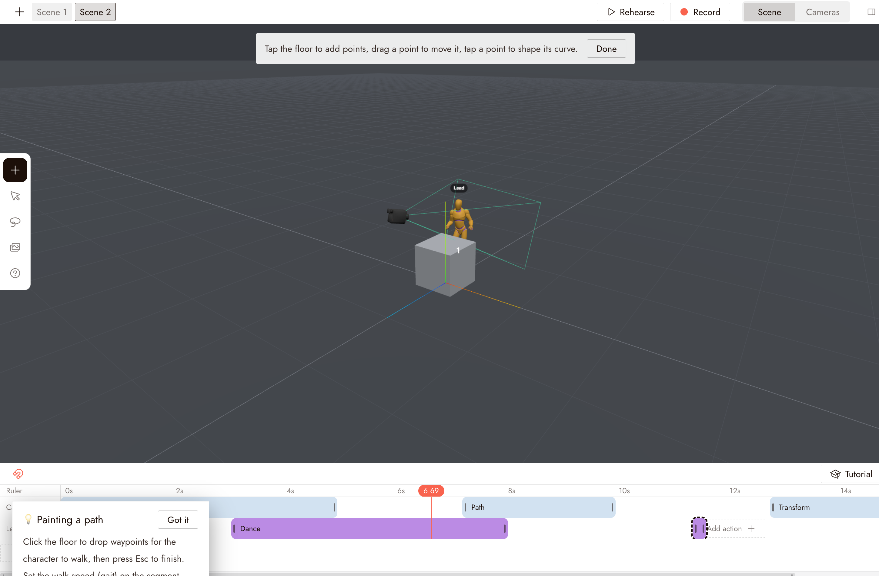Open the image gallery tool
This screenshot has height=576, width=879.
tap(15, 248)
